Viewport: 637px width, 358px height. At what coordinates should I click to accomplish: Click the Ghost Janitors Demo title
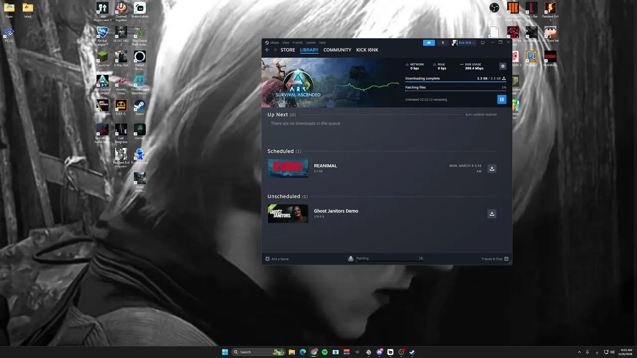coord(336,211)
